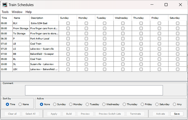
Task: Check Monday for Bakersfield - Sweeper row
Action: [x=86, y=54]
